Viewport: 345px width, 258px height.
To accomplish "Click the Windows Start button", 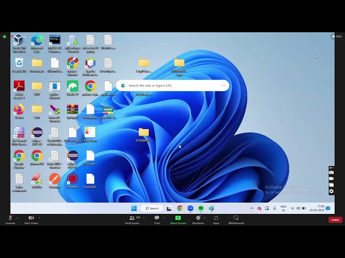I will pyautogui.click(x=134, y=209).
